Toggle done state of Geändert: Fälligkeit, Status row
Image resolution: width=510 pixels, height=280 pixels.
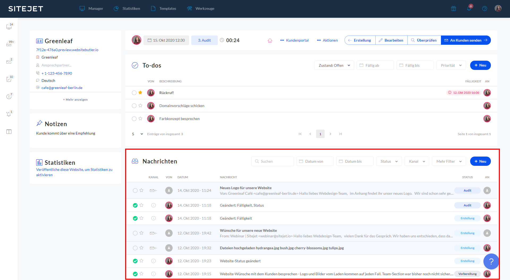point(135,205)
